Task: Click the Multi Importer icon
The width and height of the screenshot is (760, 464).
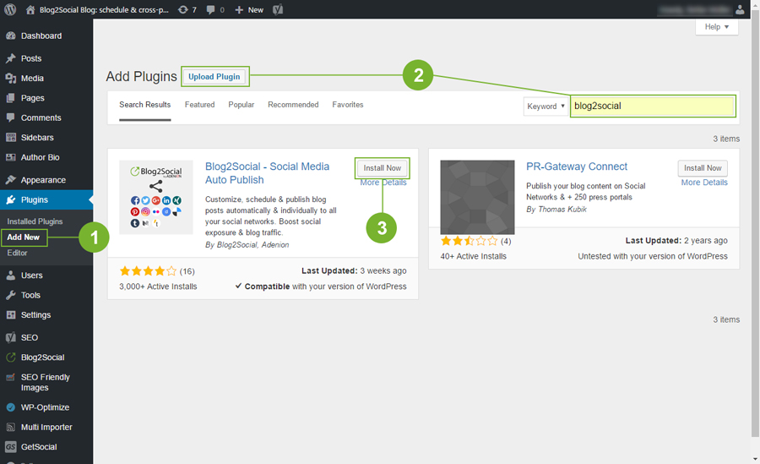Action: 11,427
